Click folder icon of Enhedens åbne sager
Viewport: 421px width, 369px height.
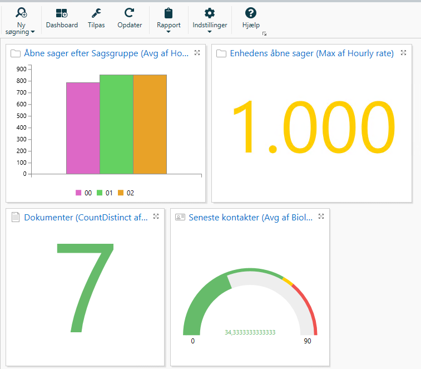point(221,53)
